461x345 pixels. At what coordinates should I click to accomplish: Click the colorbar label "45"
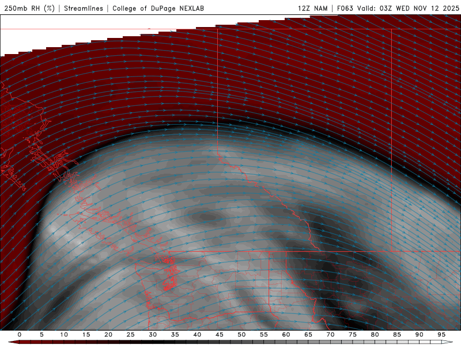pyautogui.click(x=220, y=335)
